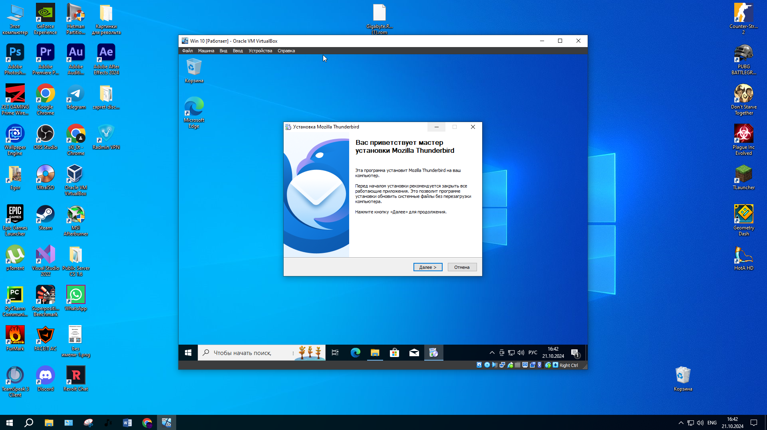Click the VirtualBox hard disk activity indicator

point(479,365)
